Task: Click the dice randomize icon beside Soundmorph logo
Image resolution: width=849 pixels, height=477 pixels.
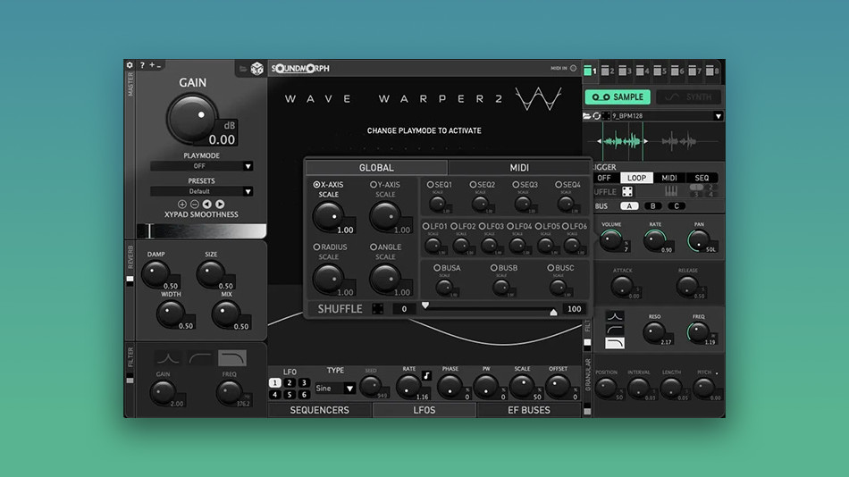Action: click(x=256, y=69)
